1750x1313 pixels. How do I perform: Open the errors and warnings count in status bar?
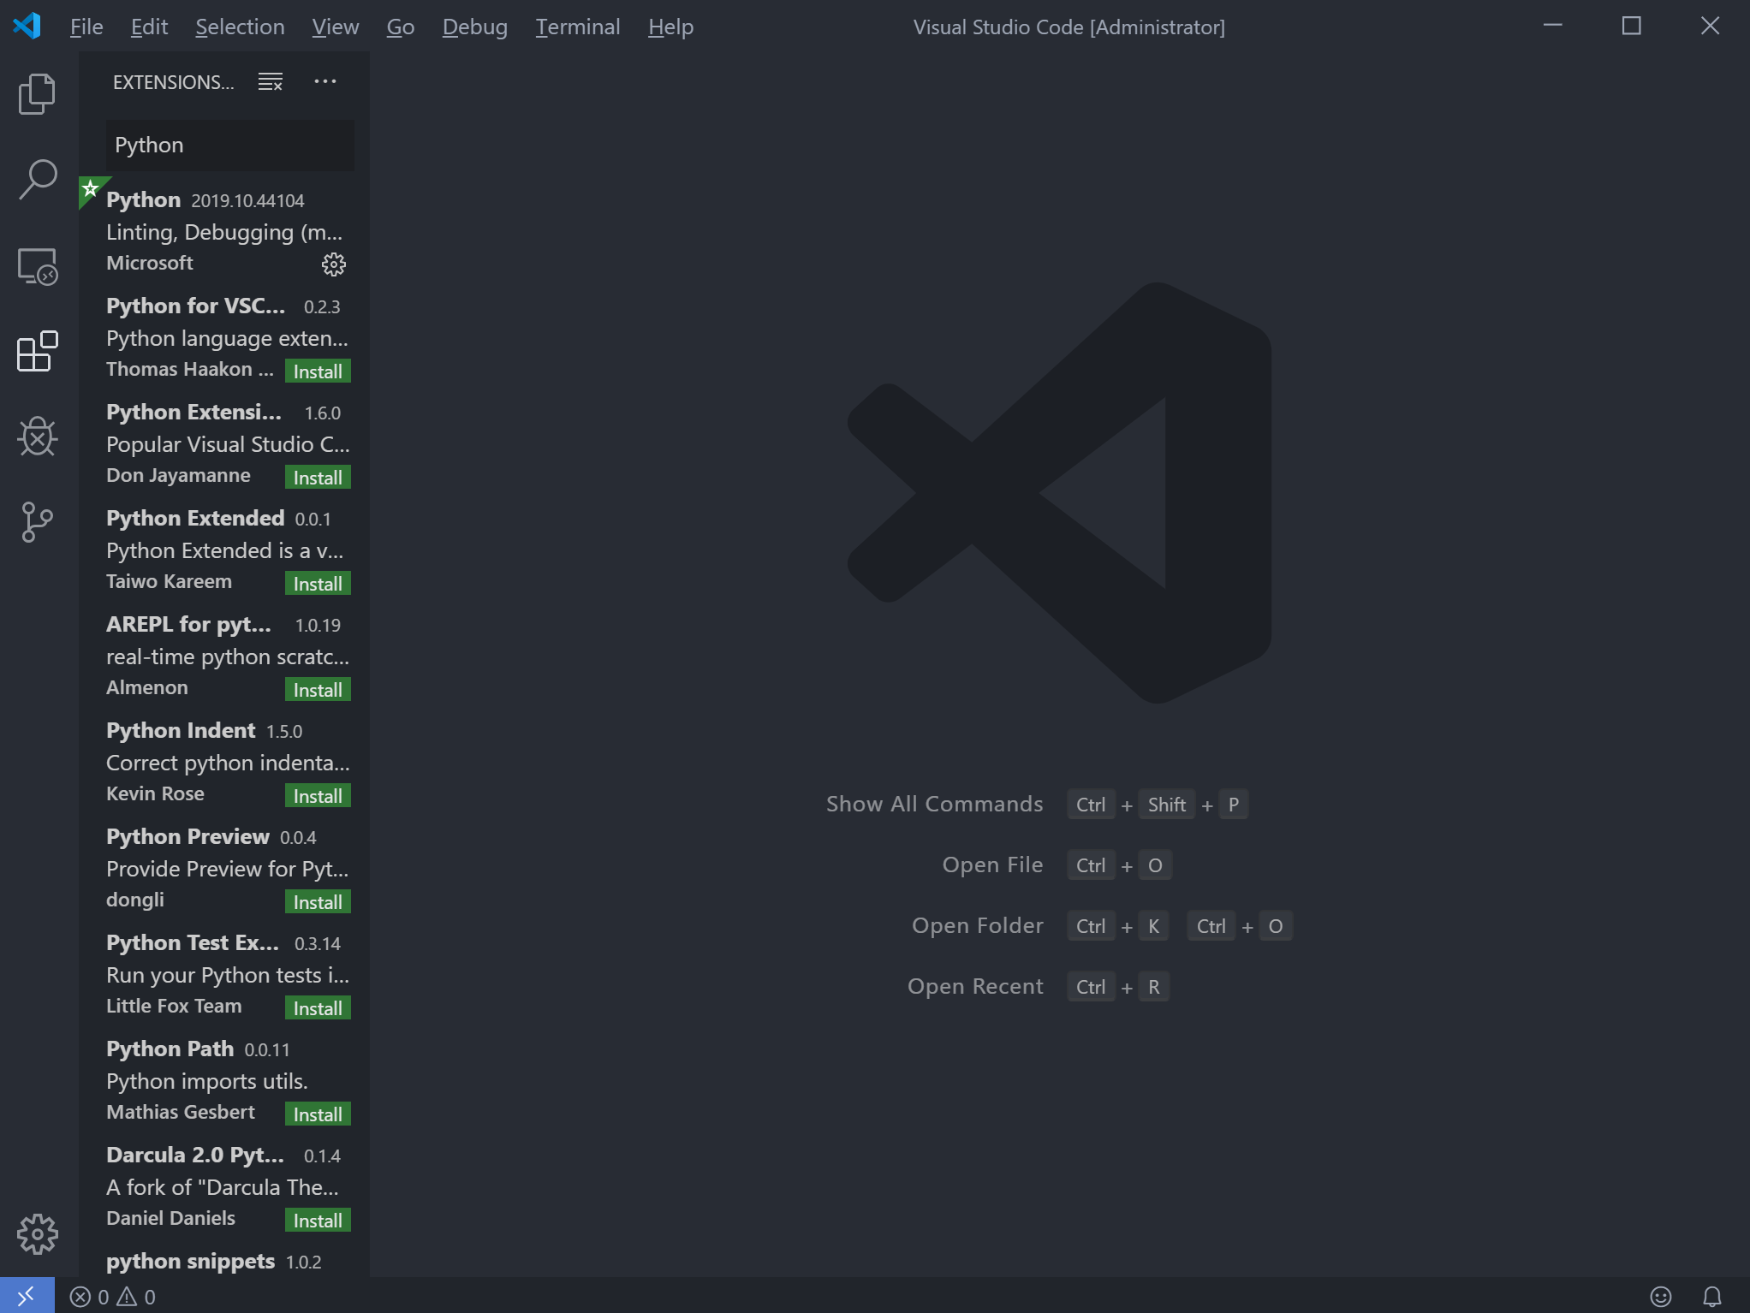[x=113, y=1297]
